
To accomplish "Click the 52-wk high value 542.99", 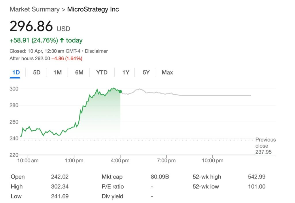I will pyautogui.click(x=257, y=177).
